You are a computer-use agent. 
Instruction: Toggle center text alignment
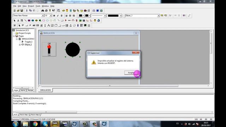70,16
